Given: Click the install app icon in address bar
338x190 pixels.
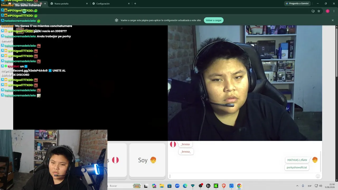Looking at the screenshot, I should click(313, 11).
